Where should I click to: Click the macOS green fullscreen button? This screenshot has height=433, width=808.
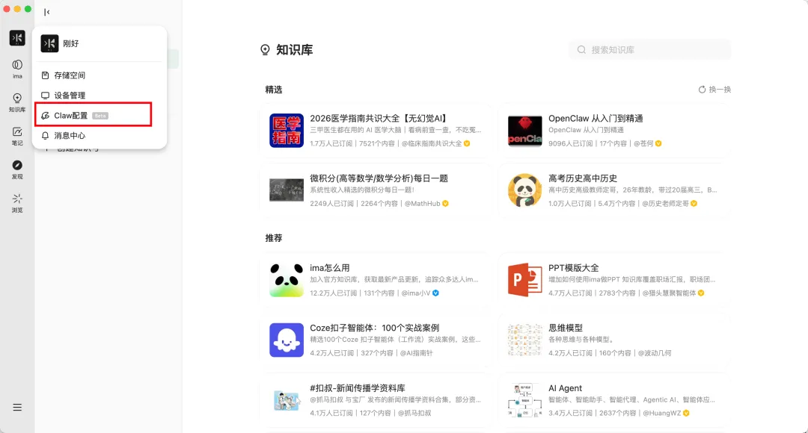[28, 9]
